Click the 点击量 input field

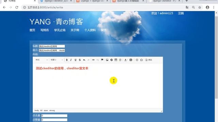pos(54,116)
